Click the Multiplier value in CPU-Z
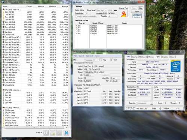The height and width of the screenshot is (140, 187). point(144,92)
